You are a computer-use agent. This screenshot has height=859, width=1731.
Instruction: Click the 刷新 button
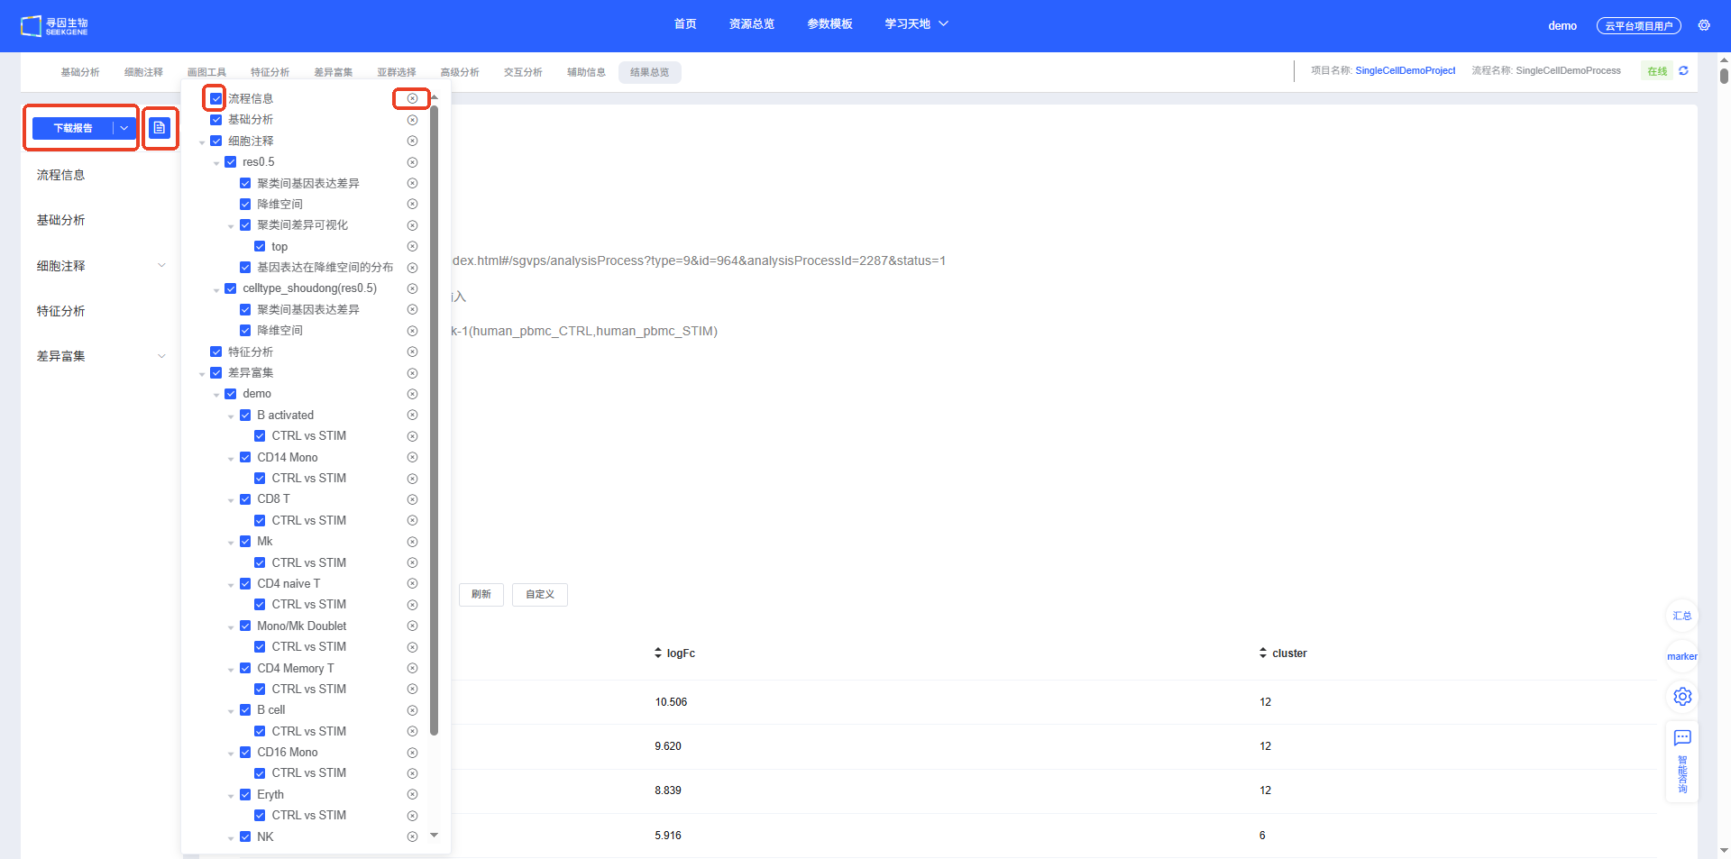click(x=481, y=594)
